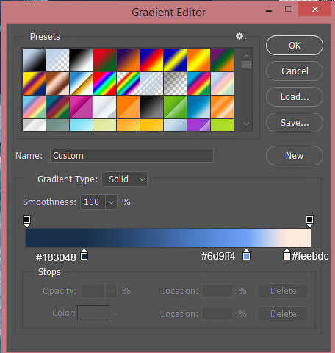Pick the opaque rainbow spectrum preset
The image size is (335, 353).
click(x=104, y=83)
